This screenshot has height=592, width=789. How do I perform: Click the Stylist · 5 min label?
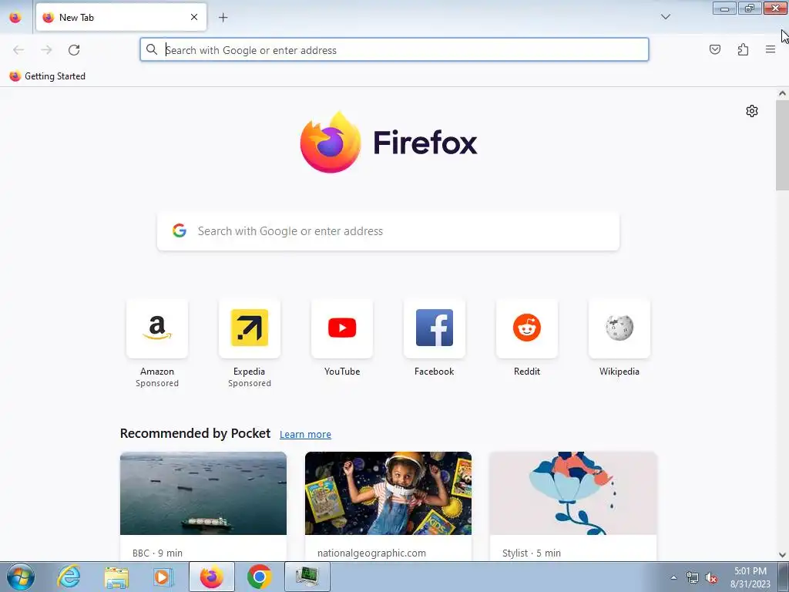(532, 553)
